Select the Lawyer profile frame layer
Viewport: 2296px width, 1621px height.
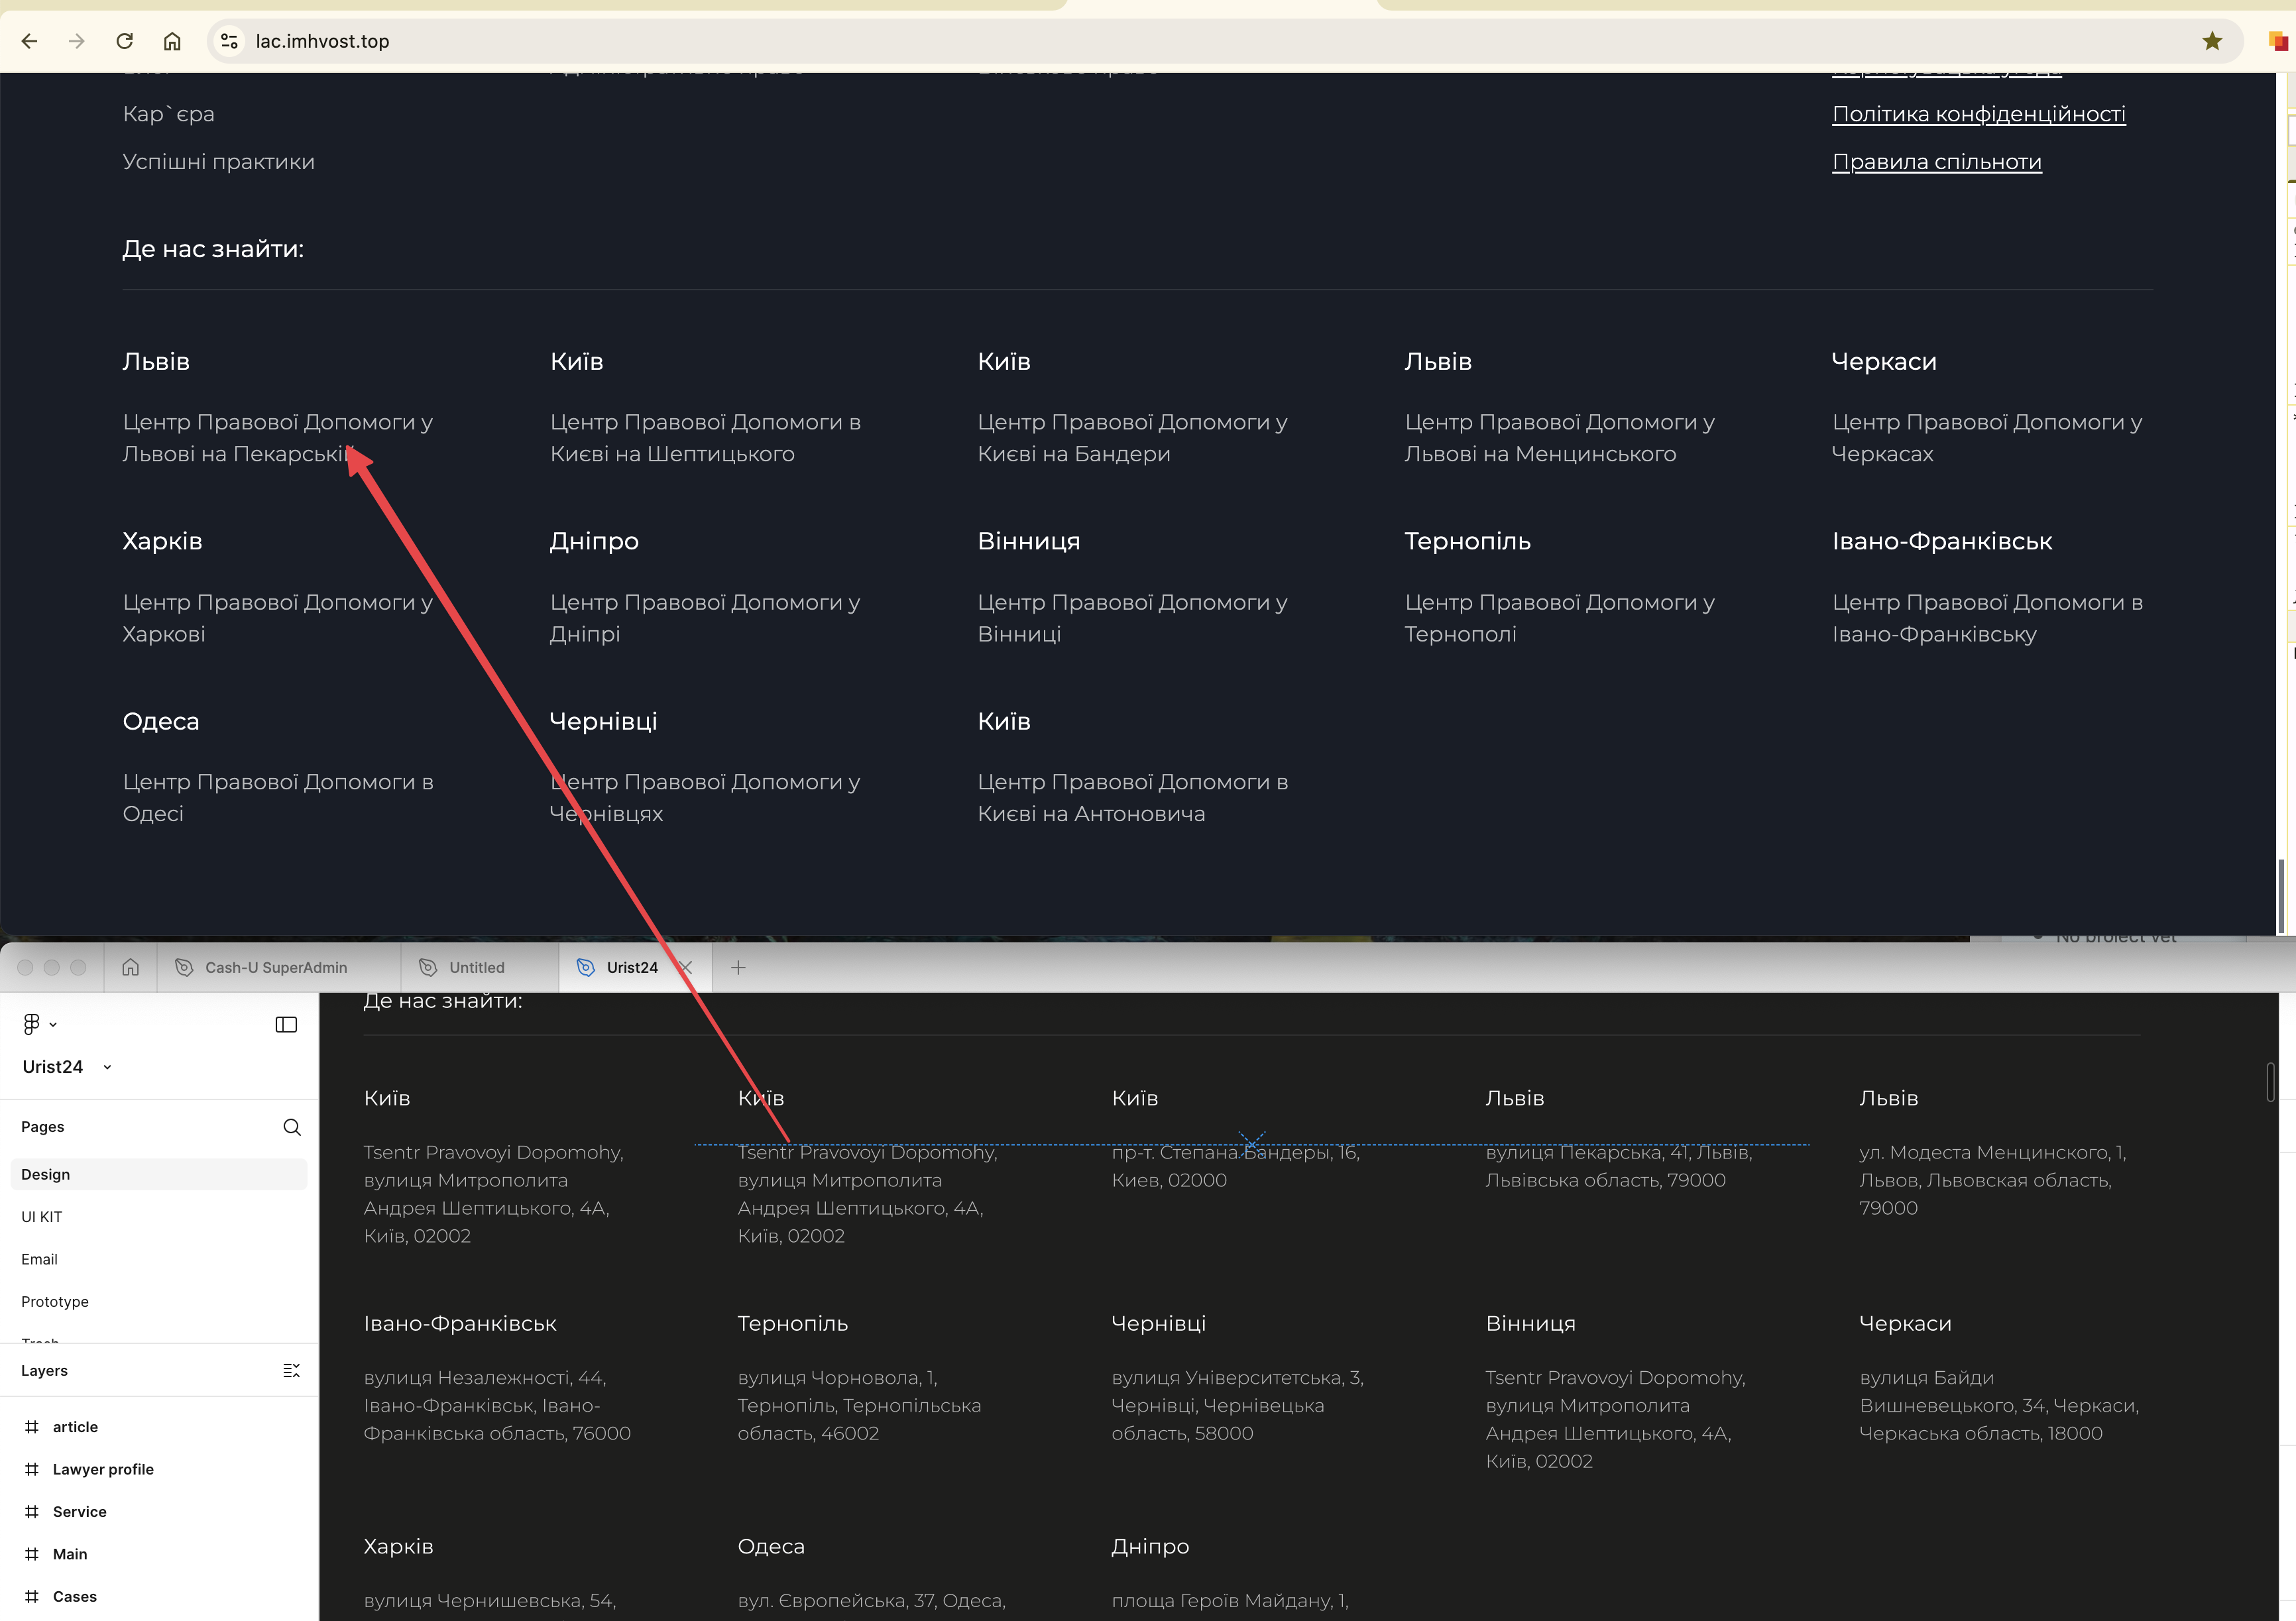click(102, 1469)
